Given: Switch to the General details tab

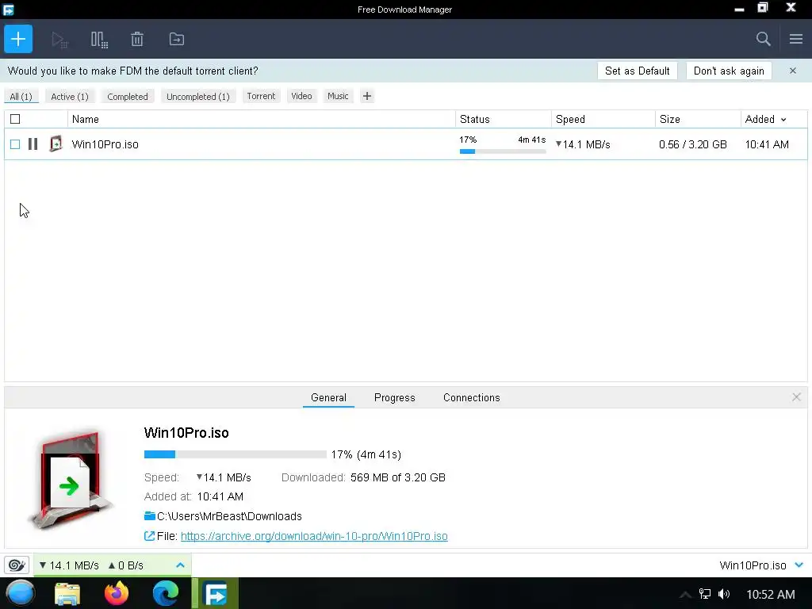Looking at the screenshot, I should (x=328, y=398).
